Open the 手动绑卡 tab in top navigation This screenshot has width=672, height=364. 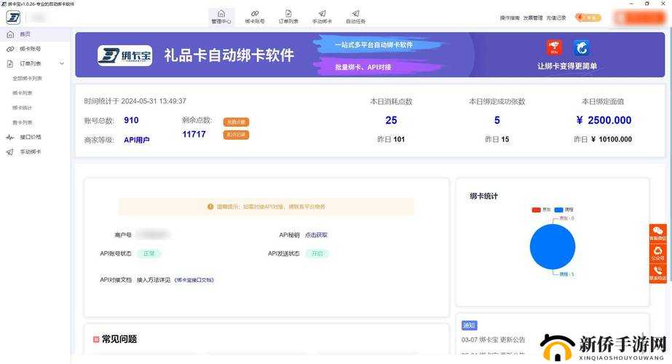click(x=322, y=17)
